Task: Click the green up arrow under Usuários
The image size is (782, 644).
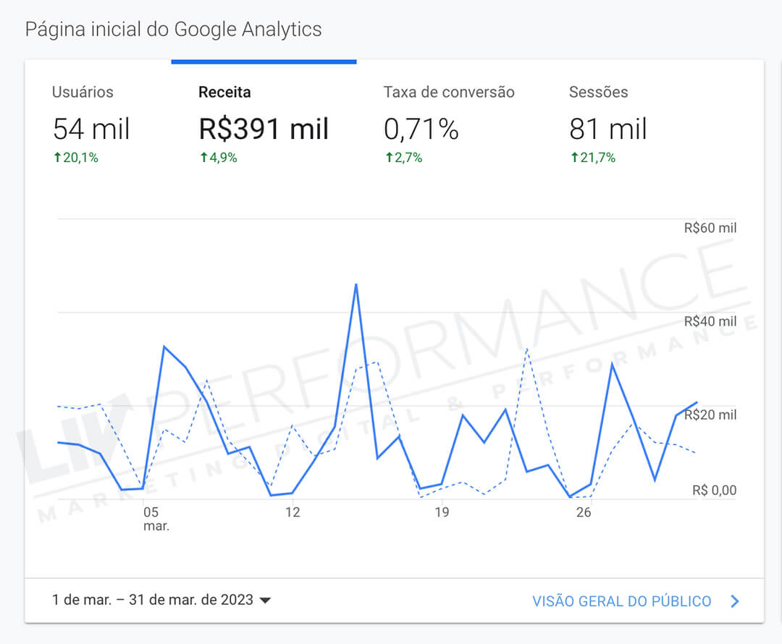Action: pos(57,158)
